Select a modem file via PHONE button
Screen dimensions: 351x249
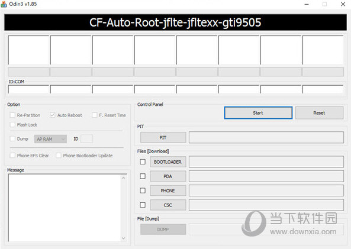point(168,190)
